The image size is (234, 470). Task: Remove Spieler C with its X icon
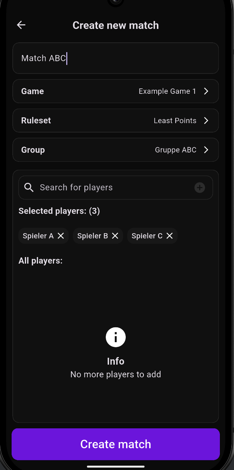pyautogui.click(x=170, y=236)
